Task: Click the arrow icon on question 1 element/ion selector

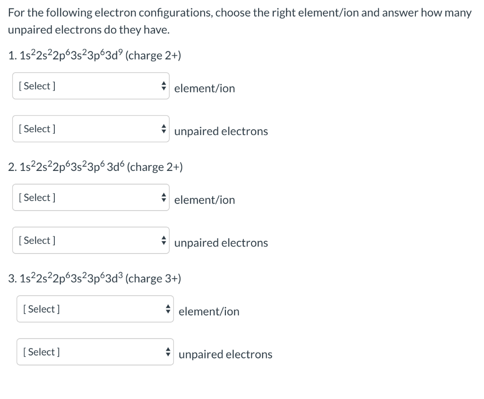Action: coord(164,86)
